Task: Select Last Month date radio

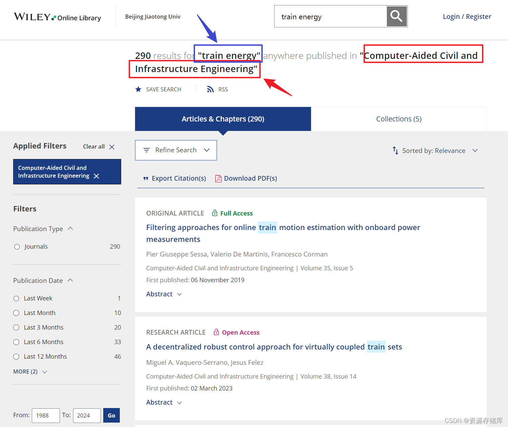Action: click(x=16, y=313)
